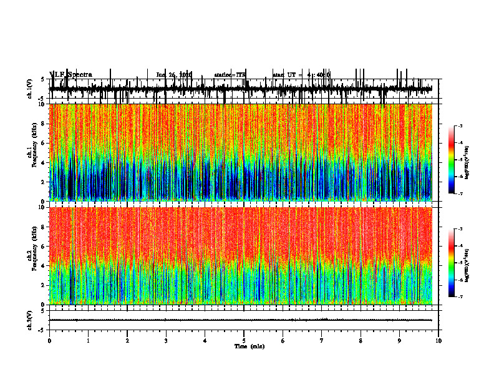Click time axis tick label "0"
This screenshot has width=494, height=382.
(49, 341)
